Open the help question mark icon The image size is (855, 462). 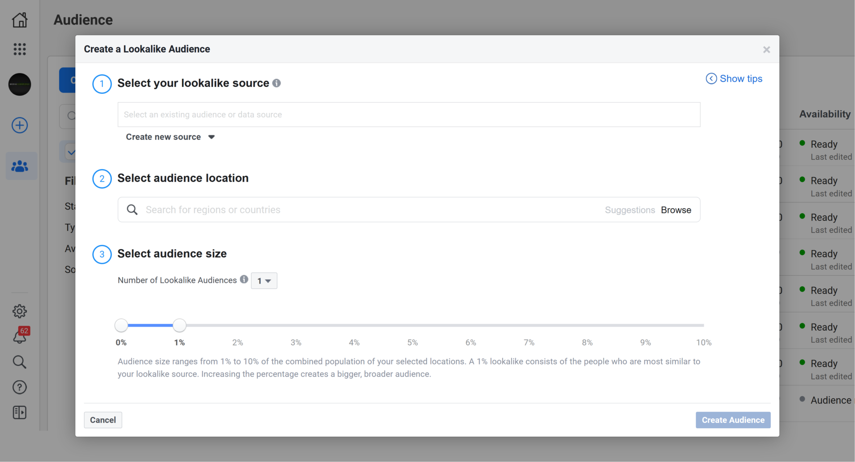(x=20, y=387)
